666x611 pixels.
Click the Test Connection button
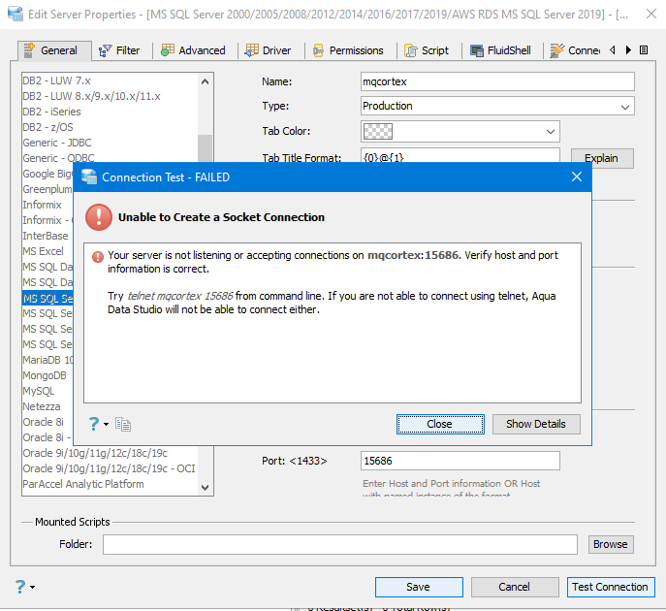pyautogui.click(x=611, y=587)
